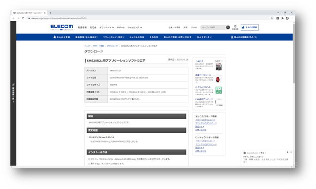Click the catalog thumbnail image
This screenshot has height=189, width=316.
(219, 65)
